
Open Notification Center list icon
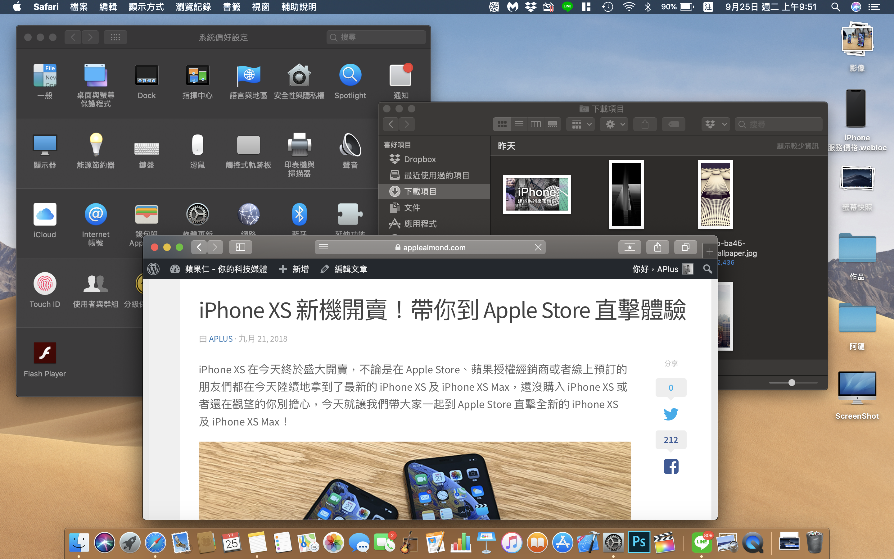click(874, 7)
